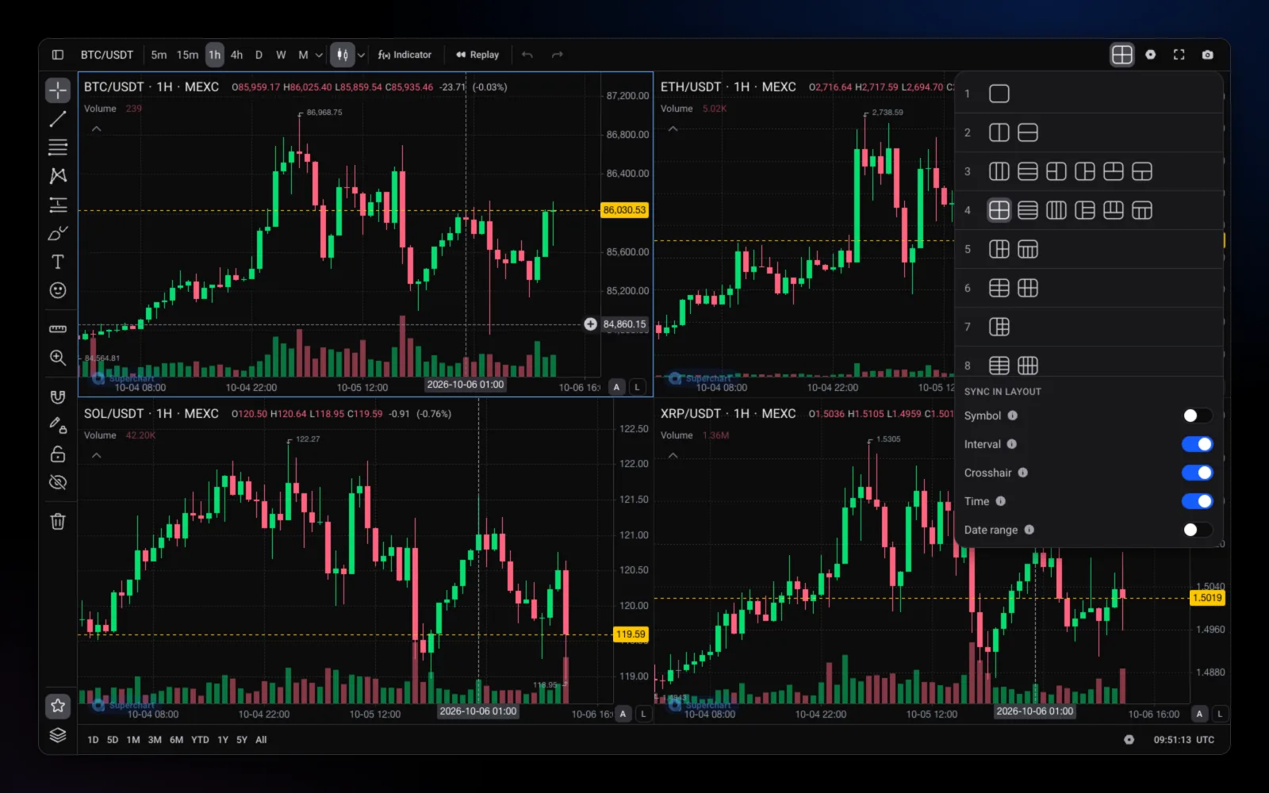This screenshot has width=1269, height=793.
Task: Select the 1D date range
Action: point(93,740)
